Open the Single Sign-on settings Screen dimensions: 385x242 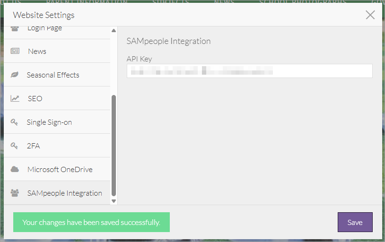(x=49, y=122)
